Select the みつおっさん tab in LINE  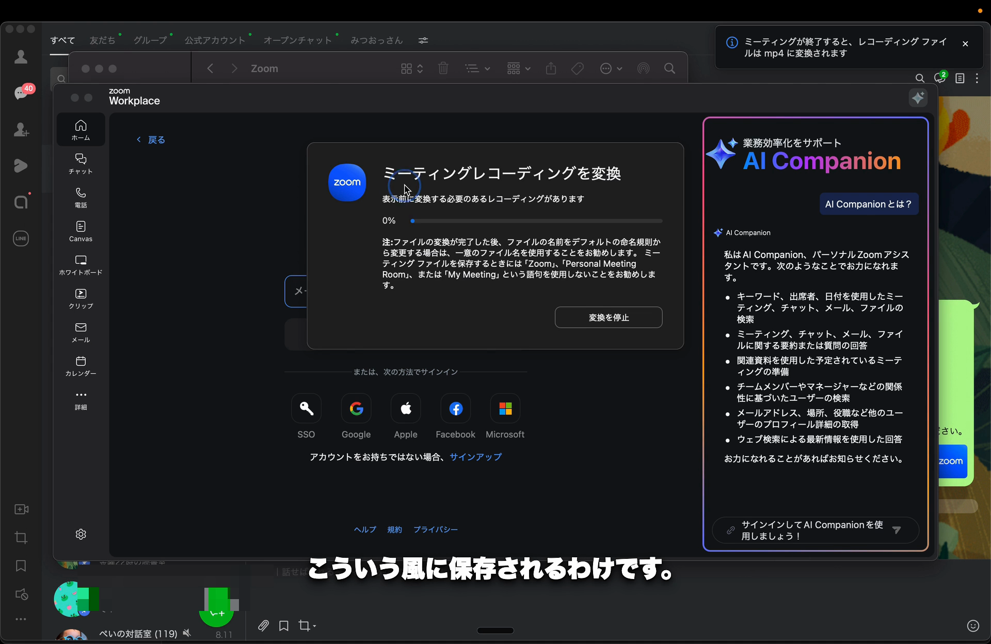tap(376, 40)
